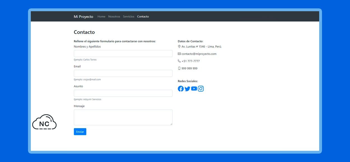Viewport: 350px width, 162px height.
Task: Submit the form with Enviar button
Action: (80, 132)
